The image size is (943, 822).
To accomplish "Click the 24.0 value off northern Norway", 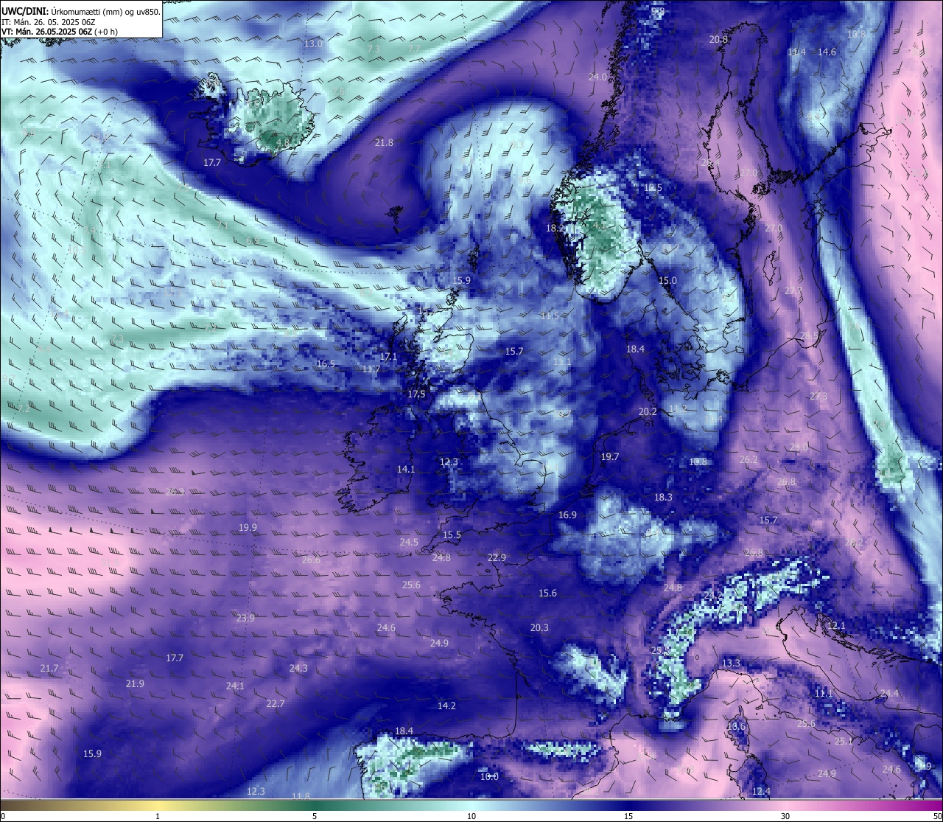I will 597,77.
